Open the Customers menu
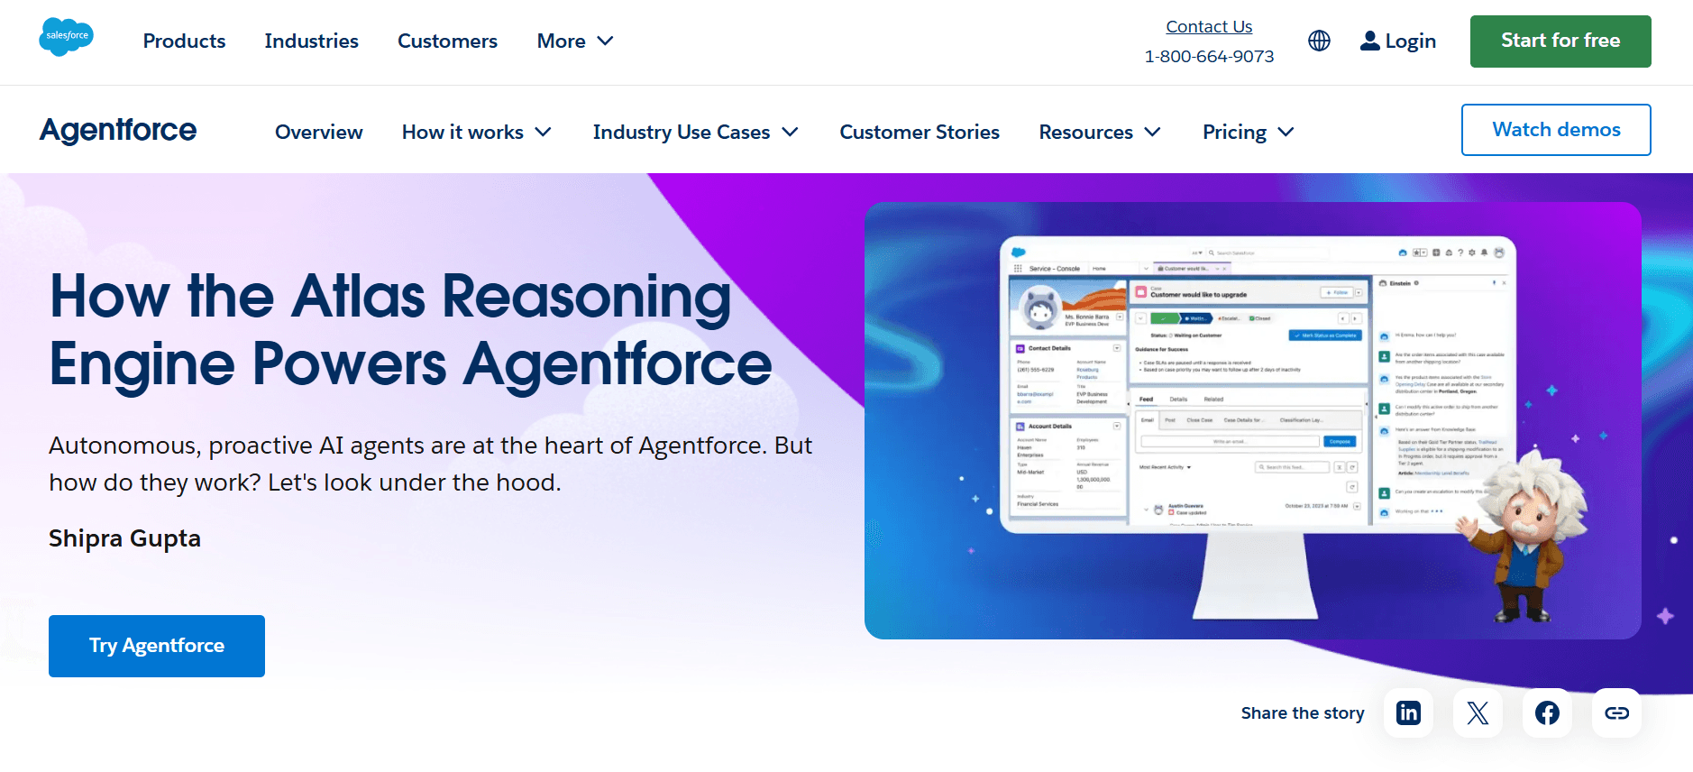 pyautogui.click(x=447, y=41)
